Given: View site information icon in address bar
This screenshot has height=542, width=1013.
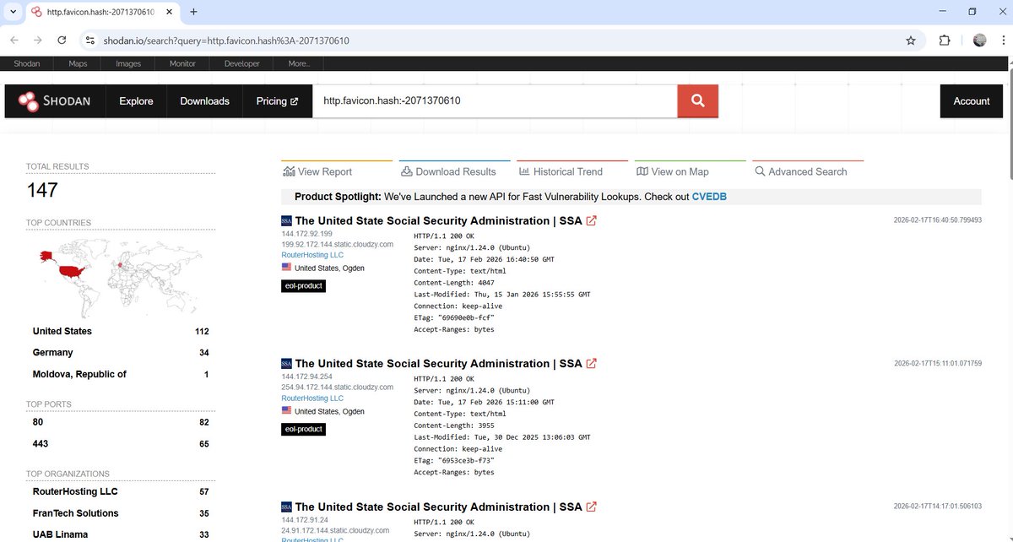Looking at the screenshot, I should click(x=90, y=40).
